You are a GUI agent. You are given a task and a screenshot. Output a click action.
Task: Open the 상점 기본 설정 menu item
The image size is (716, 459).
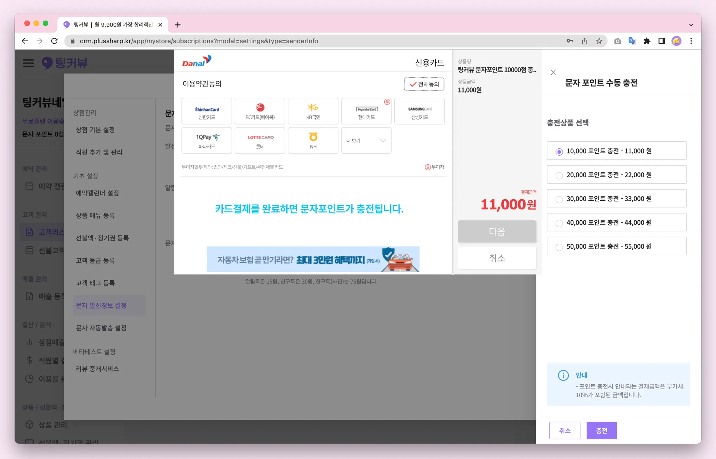pos(95,129)
